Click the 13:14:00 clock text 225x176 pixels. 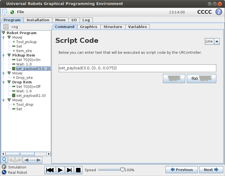pos(177,12)
